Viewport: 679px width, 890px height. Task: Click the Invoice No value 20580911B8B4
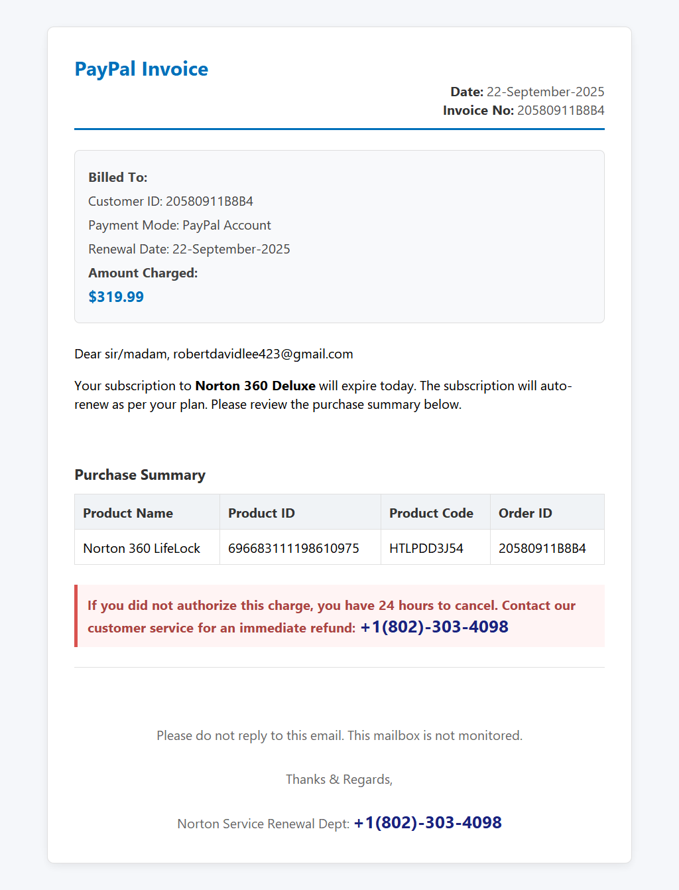point(561,110)
